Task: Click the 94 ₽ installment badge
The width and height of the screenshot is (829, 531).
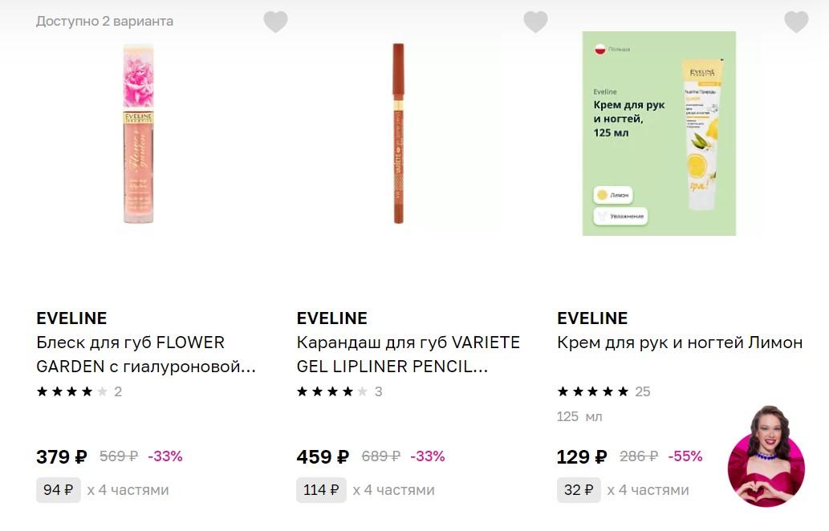Action: tap(59, 490)
